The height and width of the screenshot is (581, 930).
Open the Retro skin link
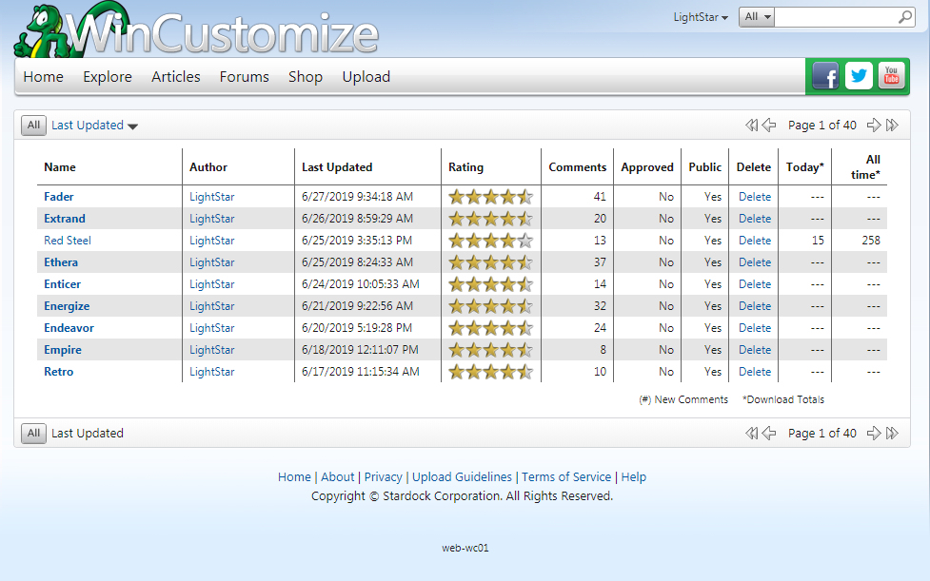(x=59, y=372)
